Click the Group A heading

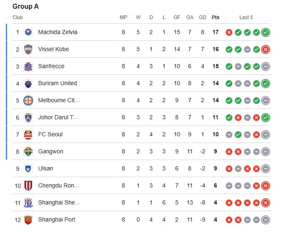click(25, 7)
